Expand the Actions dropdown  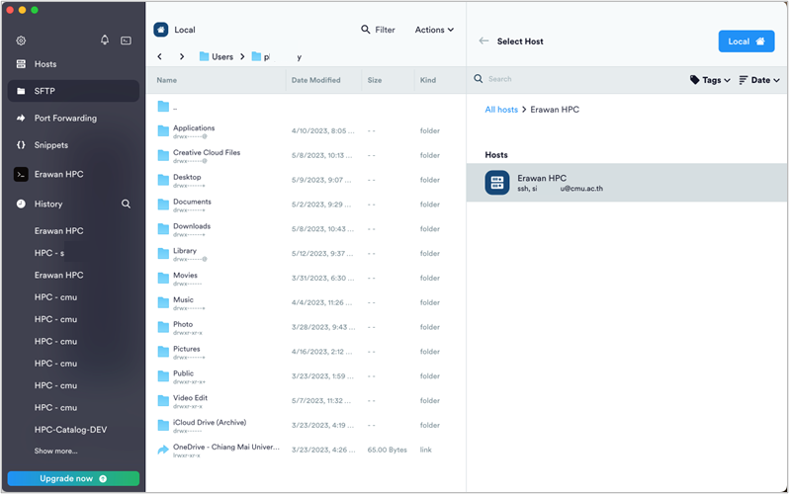(434, 30)
